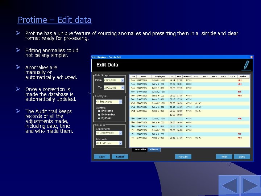This screenshot has height=196, width=261.
Task: Sort by the Employee column header
Action: tap(159, 77)
